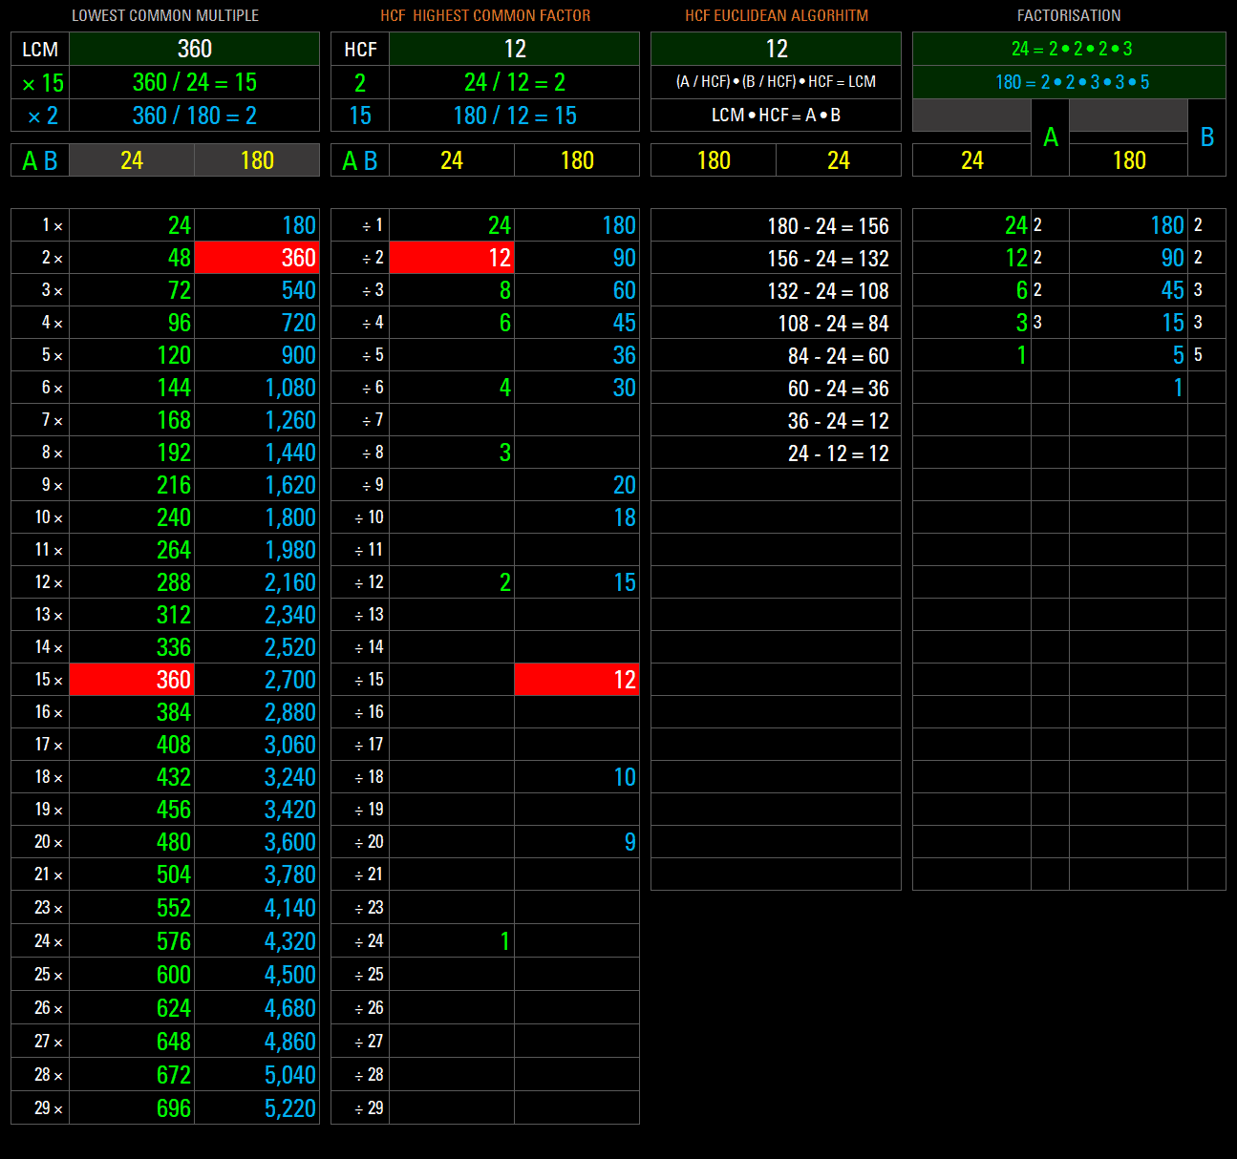This screenshot has height=1159, width=1237.
Task: Click the 'HCF HIGHEST COMMON FACTOR' heading
Action: click(x=485, y=15)
